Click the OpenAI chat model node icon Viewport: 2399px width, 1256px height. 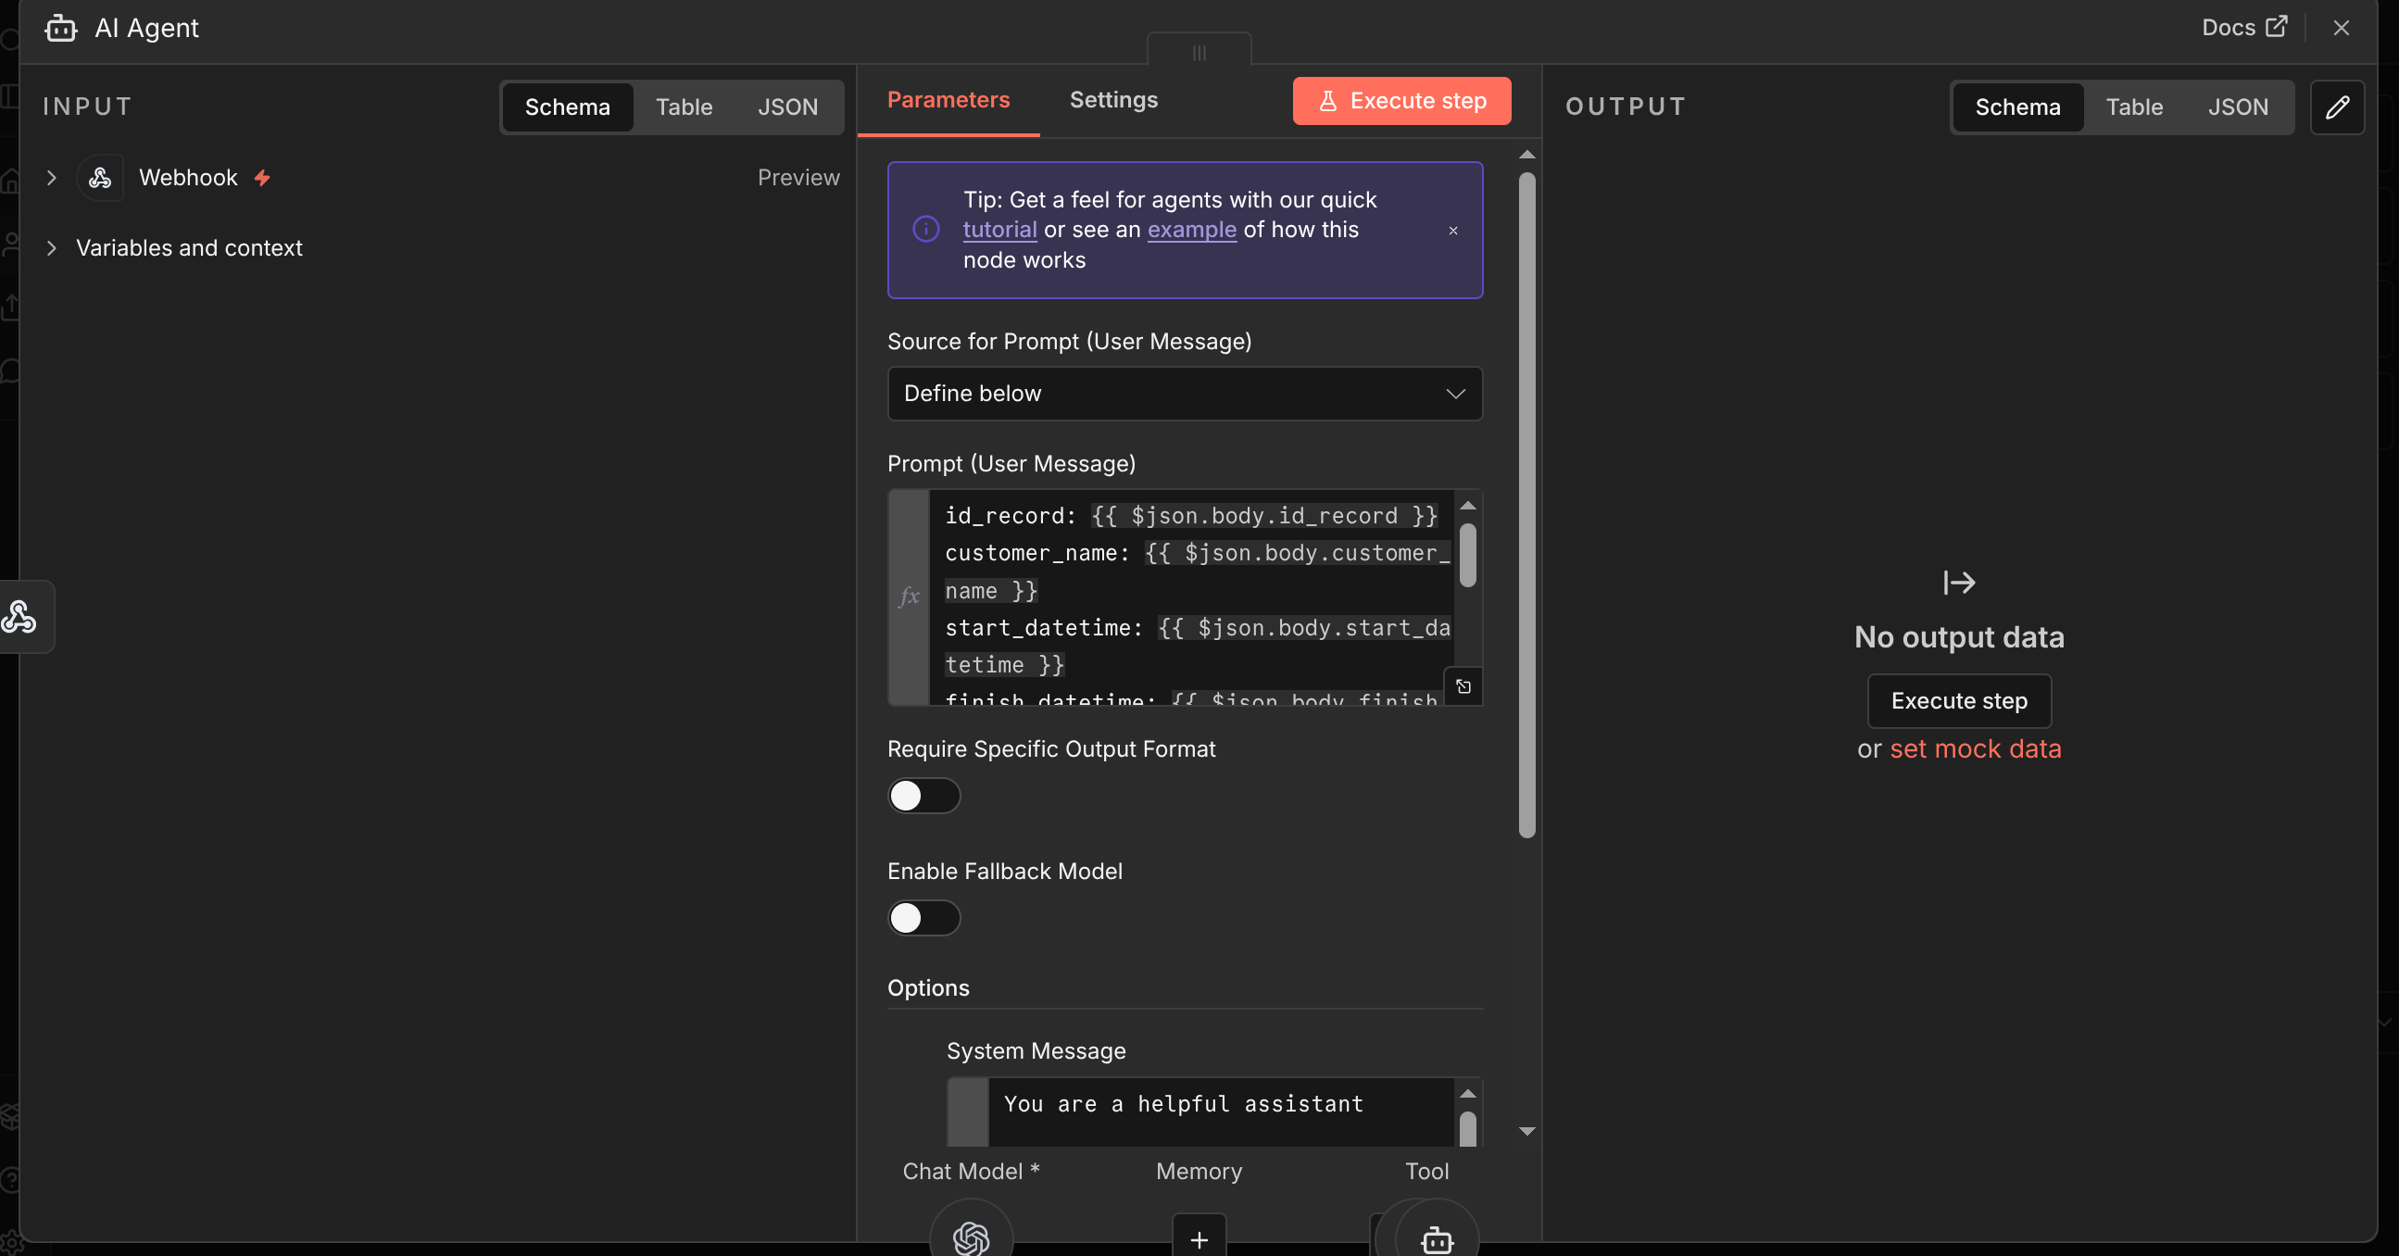(x=971, y=1237)
